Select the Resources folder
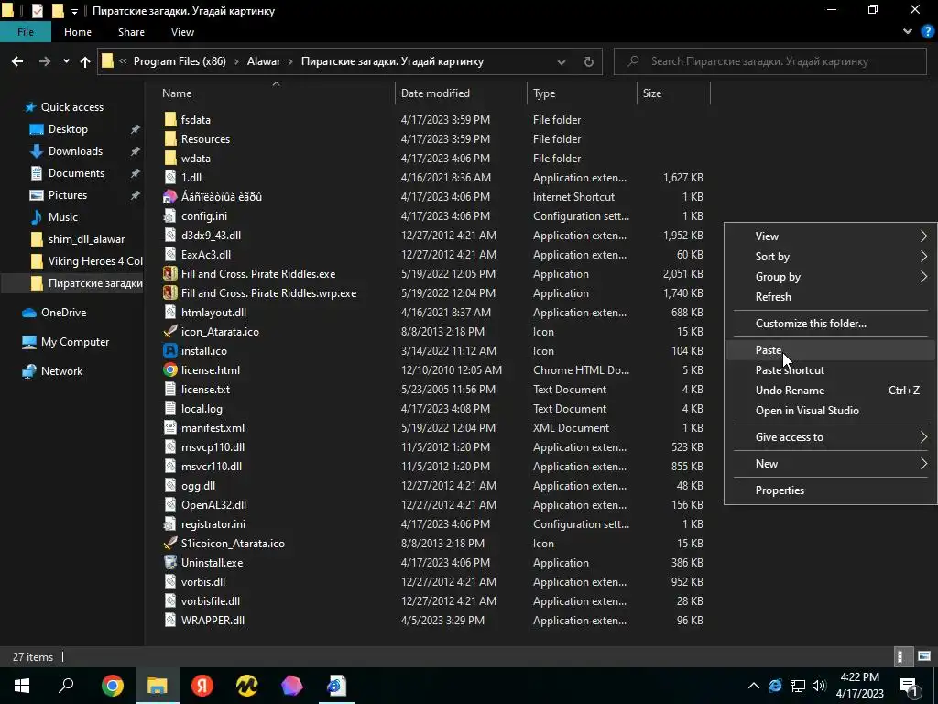Image resolution: width=938 pixels, height=704 pixels. click(205, 139)
